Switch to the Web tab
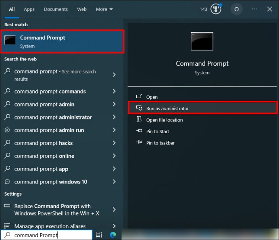The image size is (279, 240). [82, 9]
